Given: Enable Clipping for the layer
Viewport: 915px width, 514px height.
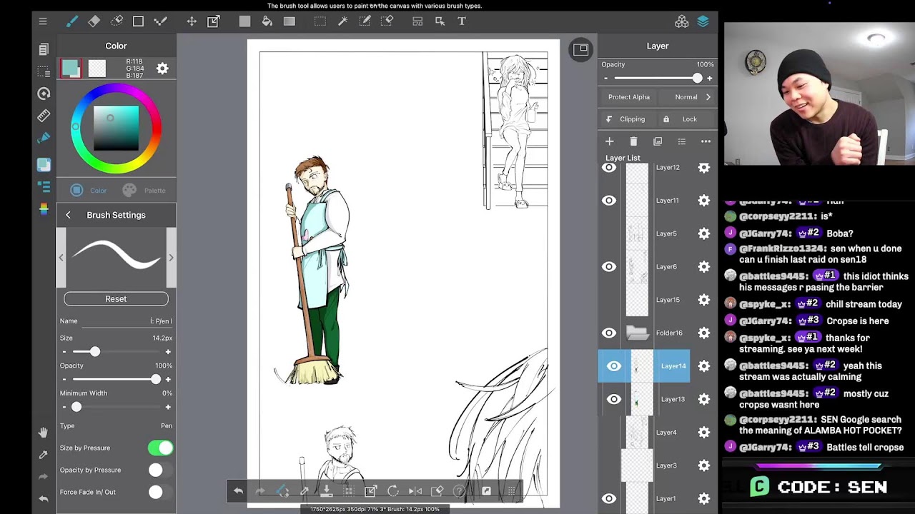Looking at the screenshot, I should coord(625,119).
